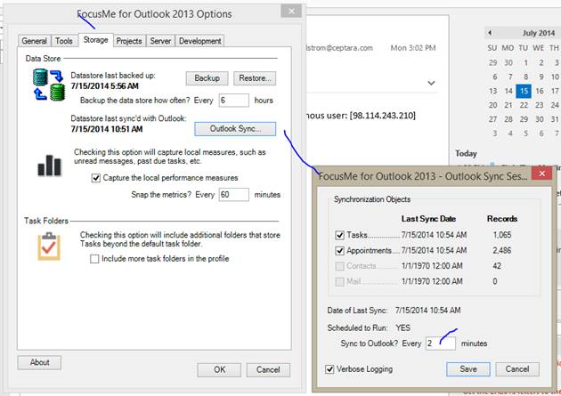This screenshot has width=561, height=396.
Task: Select July 16 in the calendar
Action: 540,91
